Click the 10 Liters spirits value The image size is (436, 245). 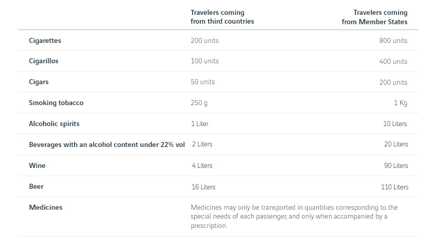point(395,124)
